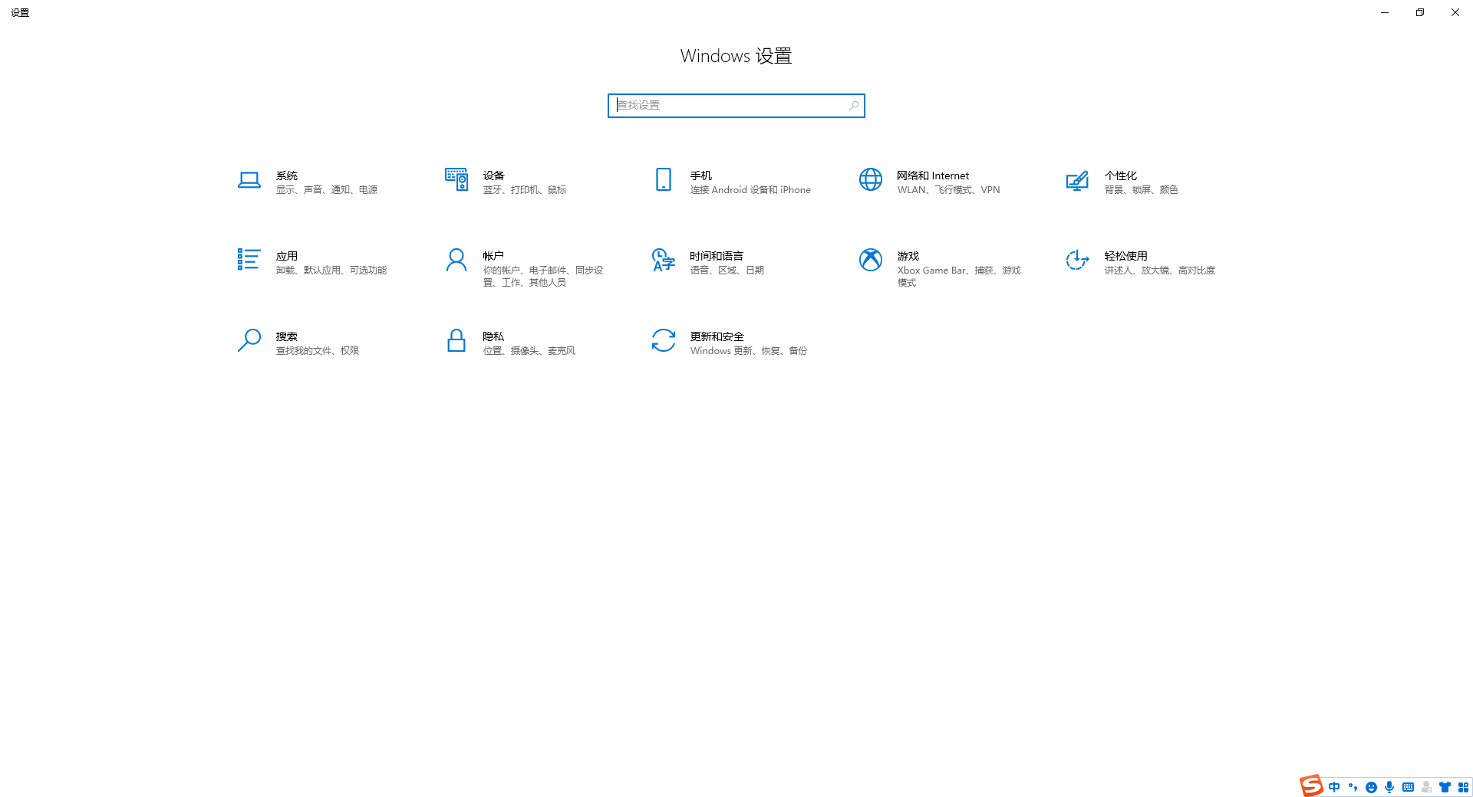Start voice input via microphone icon
1473x797 pixels.
click(x=1389, y=787)
